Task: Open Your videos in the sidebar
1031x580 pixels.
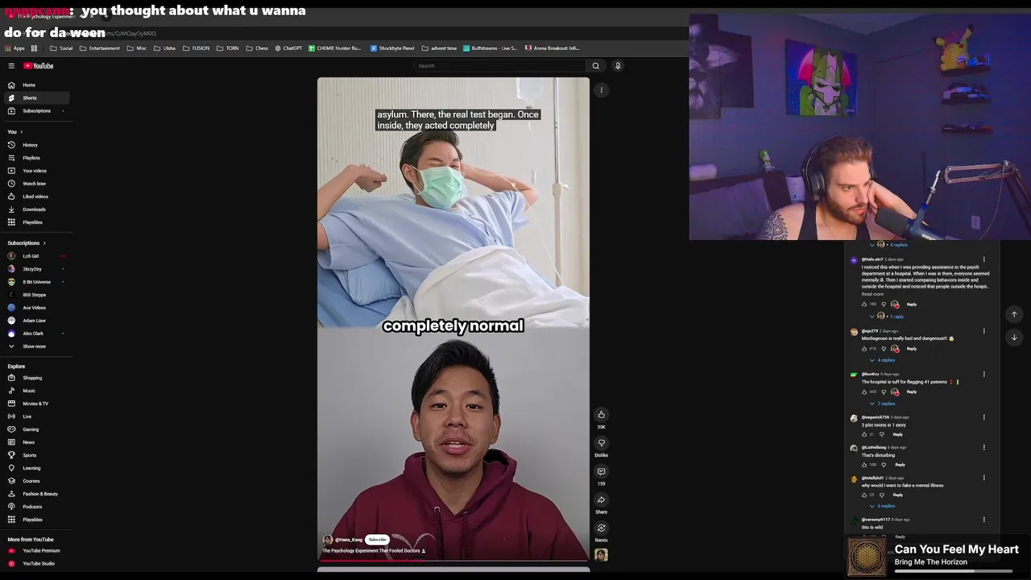Action: [x=35, y=171]
